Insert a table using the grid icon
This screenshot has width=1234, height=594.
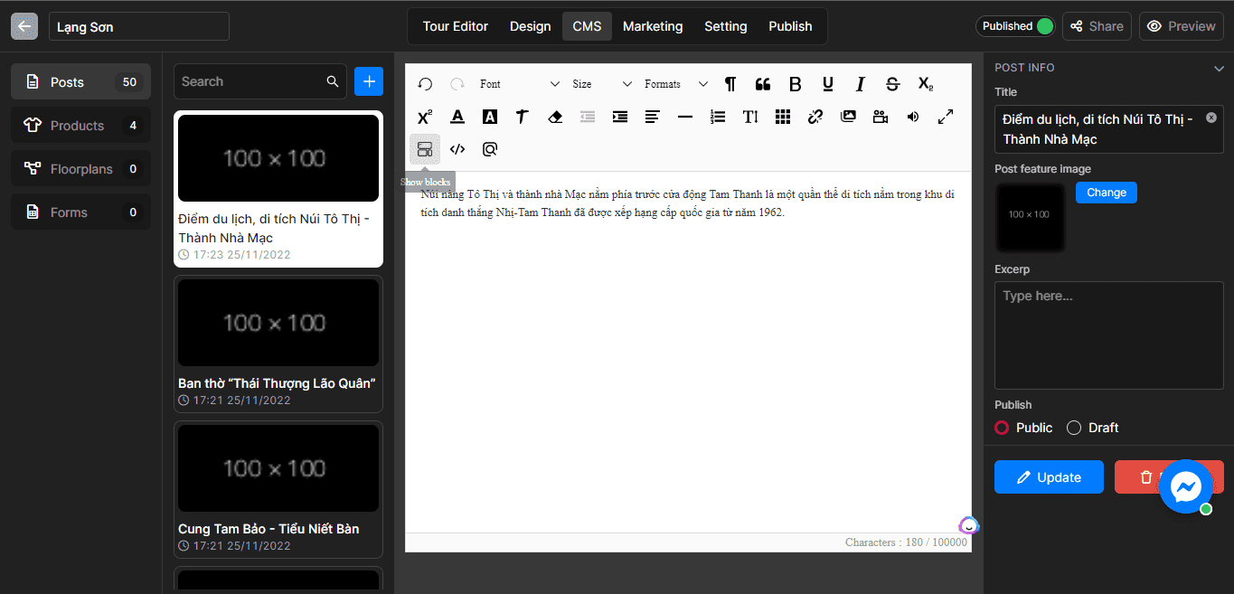point(783,117)
